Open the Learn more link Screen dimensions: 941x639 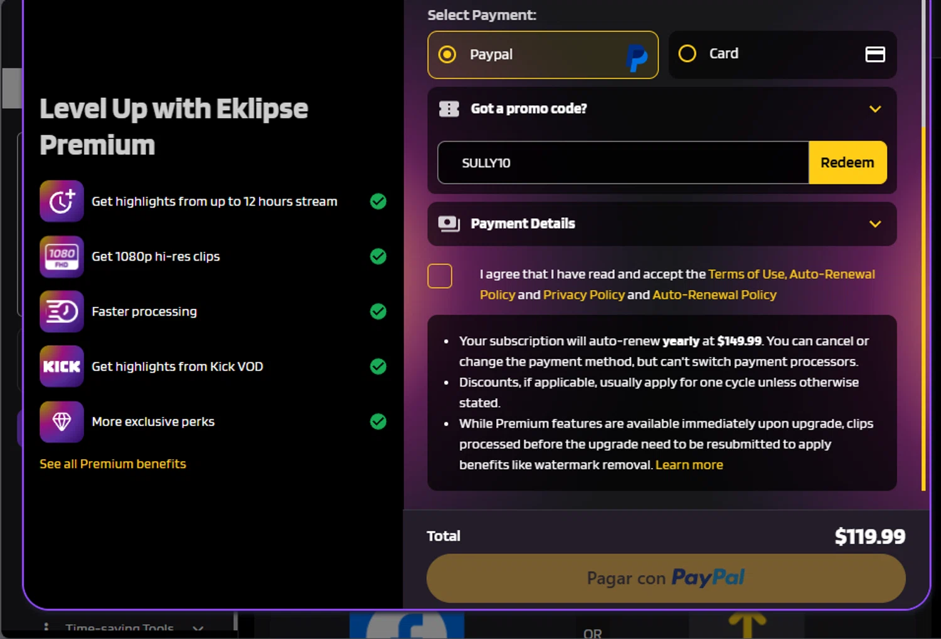689,465
